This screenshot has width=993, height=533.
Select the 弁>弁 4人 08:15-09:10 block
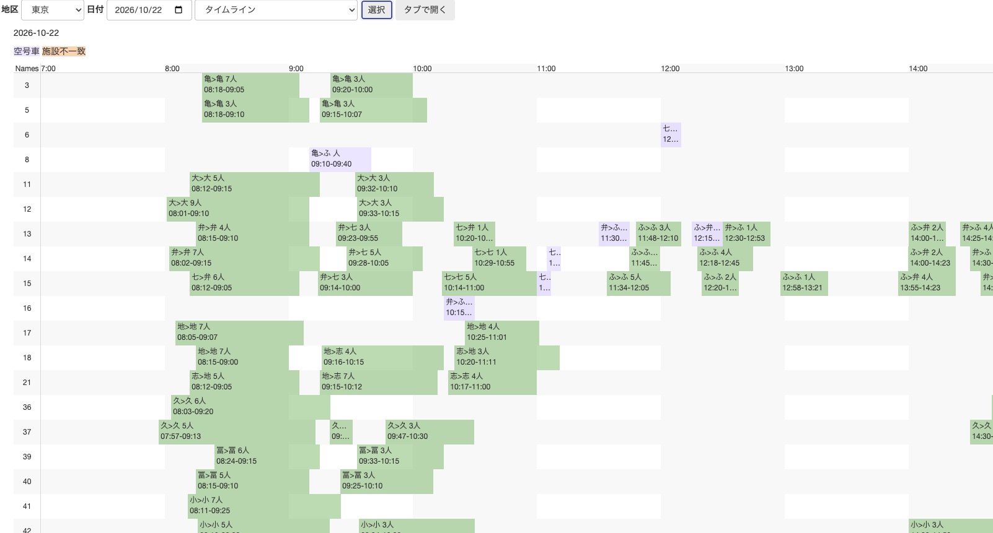(252, 233)
